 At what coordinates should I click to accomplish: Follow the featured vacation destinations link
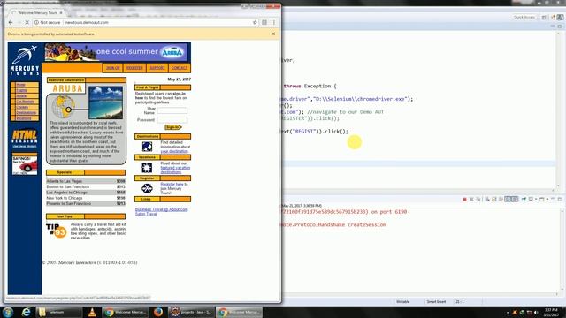point(175,170)
